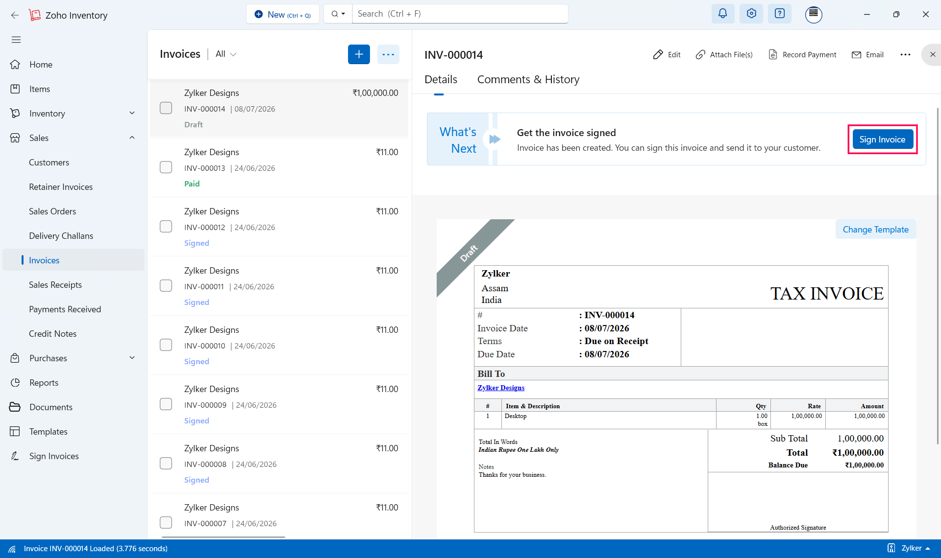Click the Purchases bag icon
Image resolution: width=941 pixels, height=558 pixels.
click(x=15, y=358)
